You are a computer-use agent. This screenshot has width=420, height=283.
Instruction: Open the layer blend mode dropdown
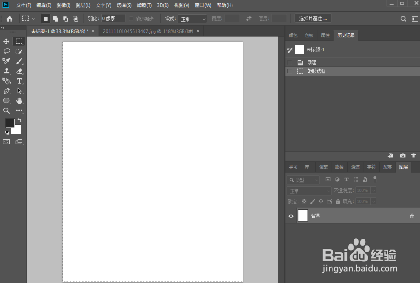pos(309,191)
